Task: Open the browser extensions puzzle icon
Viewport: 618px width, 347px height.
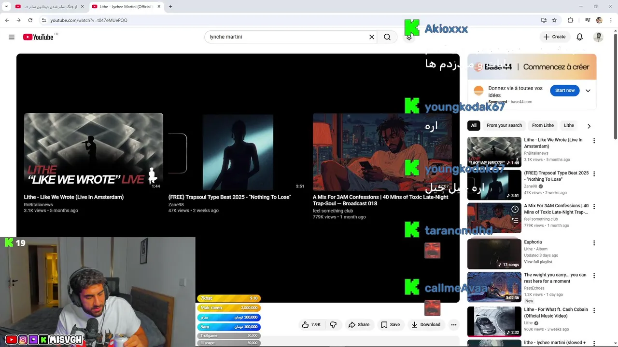Action: (x=571, y=20)
